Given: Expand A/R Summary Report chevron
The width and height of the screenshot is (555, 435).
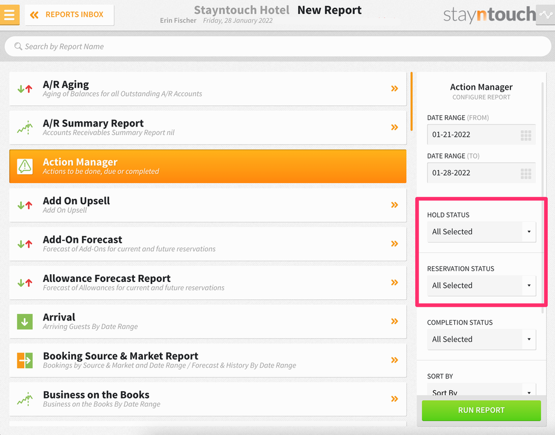Looking at the screenshot, I should coord(395,127).
